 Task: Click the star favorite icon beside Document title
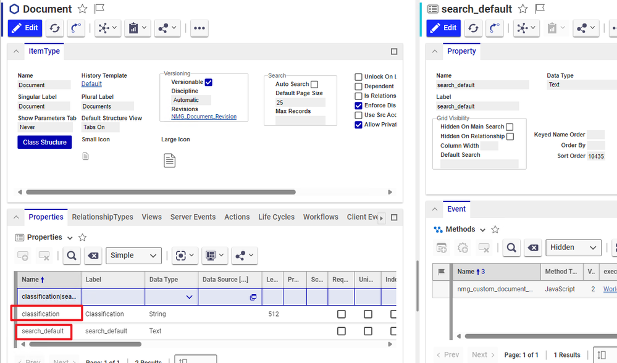click(x=83, y=9)
